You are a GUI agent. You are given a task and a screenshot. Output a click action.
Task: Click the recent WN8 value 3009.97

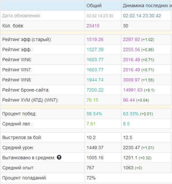click(132, 80)
